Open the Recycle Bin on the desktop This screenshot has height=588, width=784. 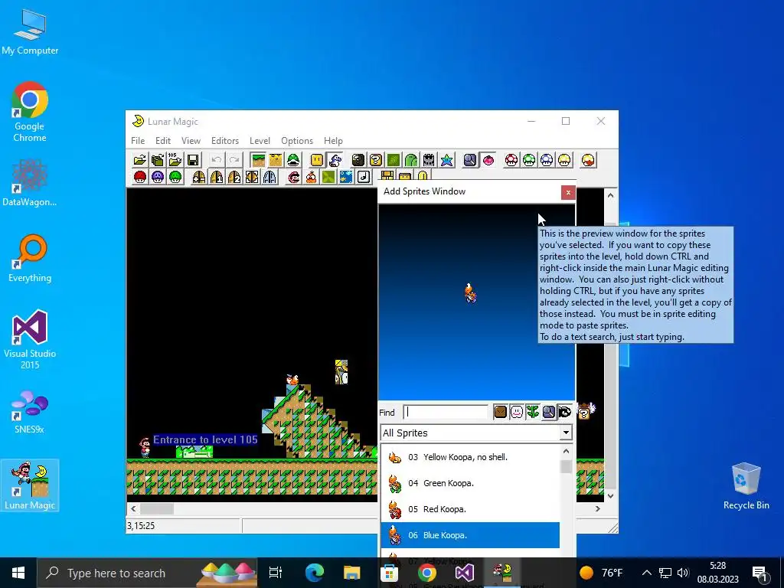point(746,485)
